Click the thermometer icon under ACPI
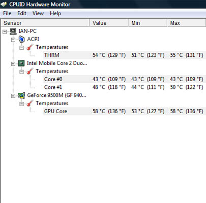The image size is (206, 203). tap(30, 47)
